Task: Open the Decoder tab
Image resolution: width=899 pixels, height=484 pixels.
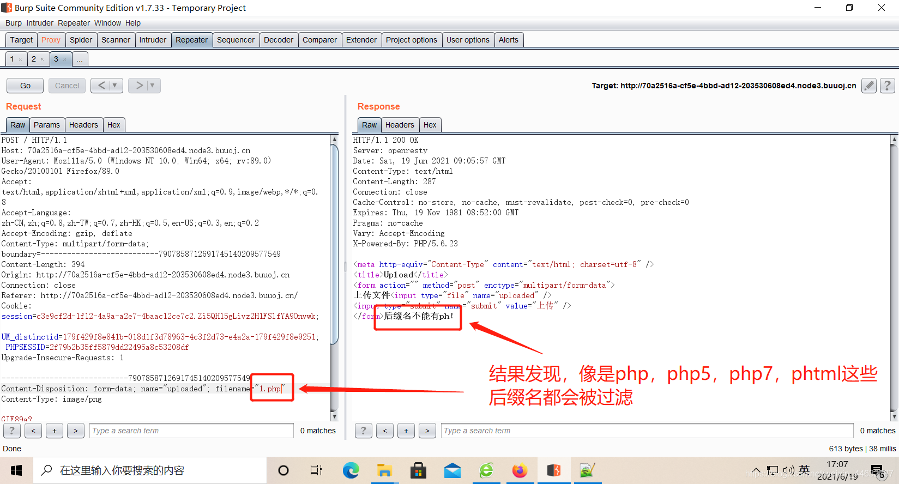Action: pos(279,40)
